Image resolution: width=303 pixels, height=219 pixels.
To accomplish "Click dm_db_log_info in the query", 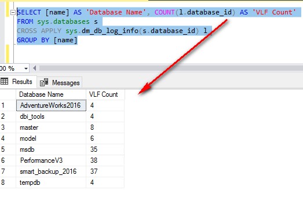I will [x=110, y=31].
